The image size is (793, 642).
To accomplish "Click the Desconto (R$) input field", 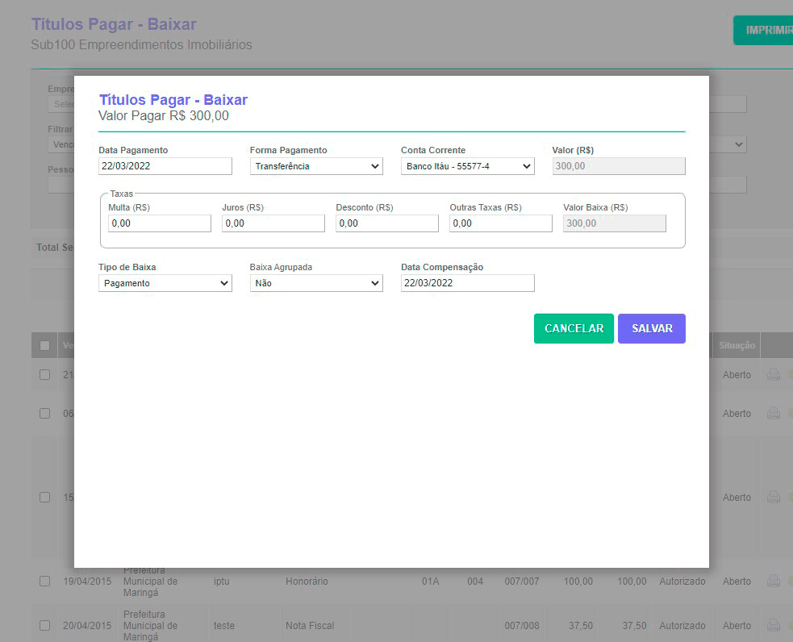I will [x=386, y=223].
